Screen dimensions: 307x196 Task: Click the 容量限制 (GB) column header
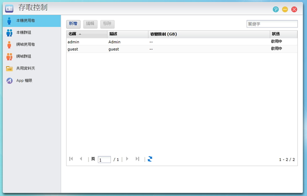(209, 34)
